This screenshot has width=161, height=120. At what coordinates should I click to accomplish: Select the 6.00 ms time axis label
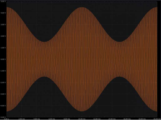pos(52,119)
